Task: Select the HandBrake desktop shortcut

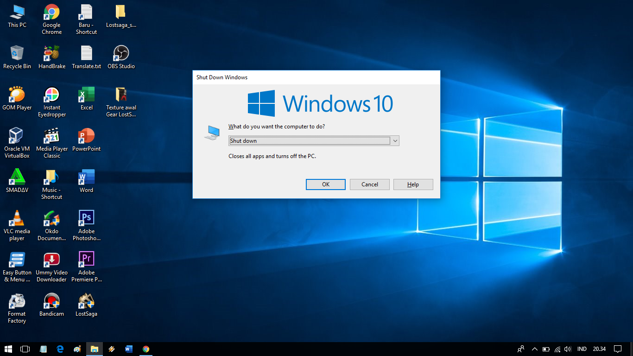Action: (51, 57)
